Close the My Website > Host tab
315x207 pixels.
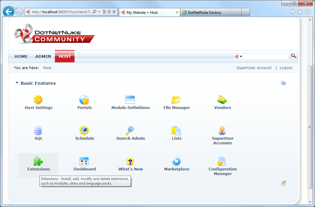tap(177, 12)
